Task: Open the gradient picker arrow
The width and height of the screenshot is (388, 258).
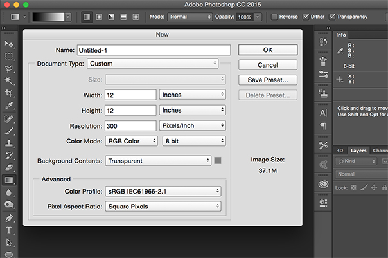Action: [x=68, y=17]
